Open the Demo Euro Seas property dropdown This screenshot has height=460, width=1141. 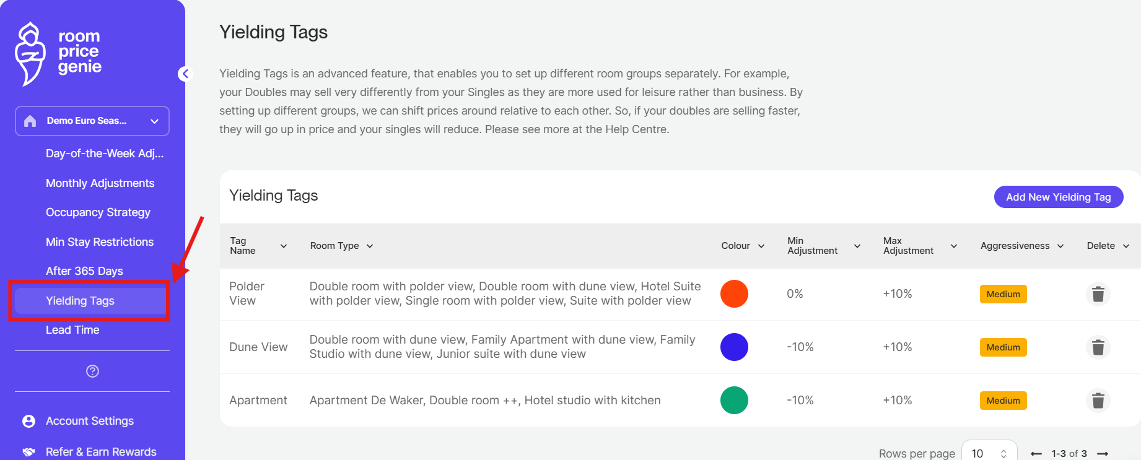[92, 121]
